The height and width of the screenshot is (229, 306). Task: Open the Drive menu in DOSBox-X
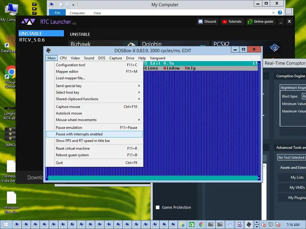coord(130,58)
